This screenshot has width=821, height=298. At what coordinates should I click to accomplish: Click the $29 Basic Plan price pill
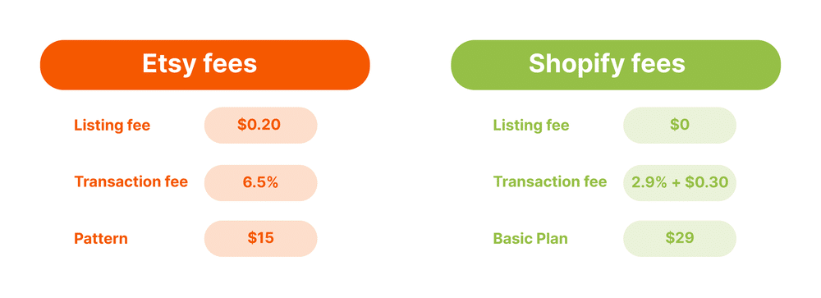(x=680, y=238)
